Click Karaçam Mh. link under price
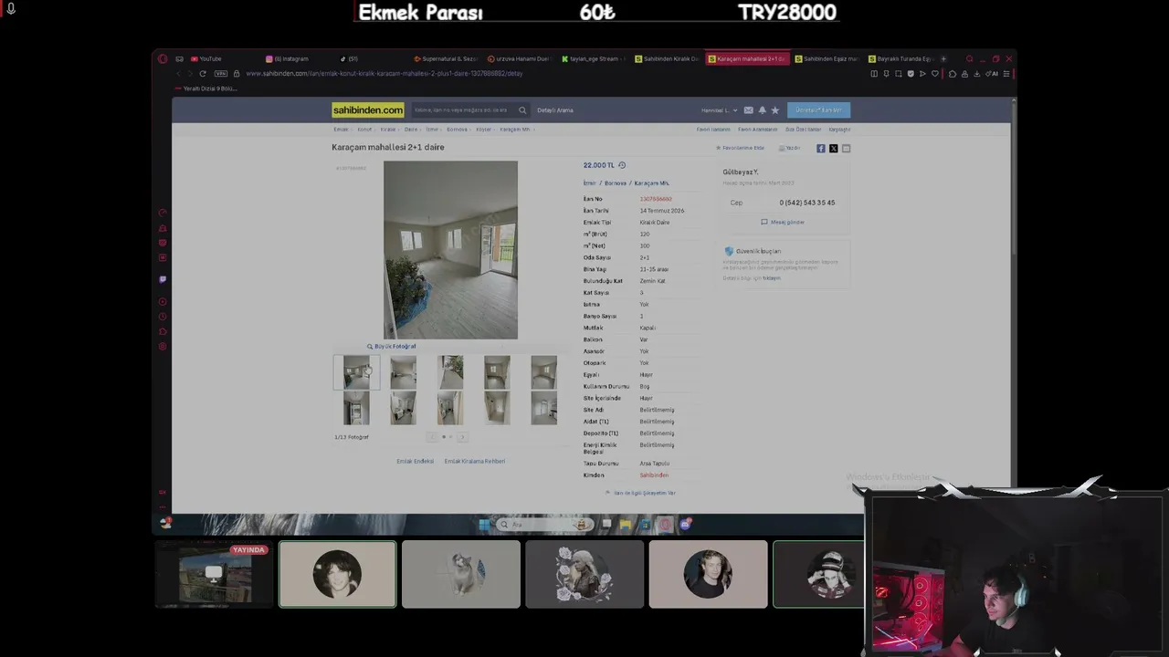1169x657 pixels. [651, 183]
